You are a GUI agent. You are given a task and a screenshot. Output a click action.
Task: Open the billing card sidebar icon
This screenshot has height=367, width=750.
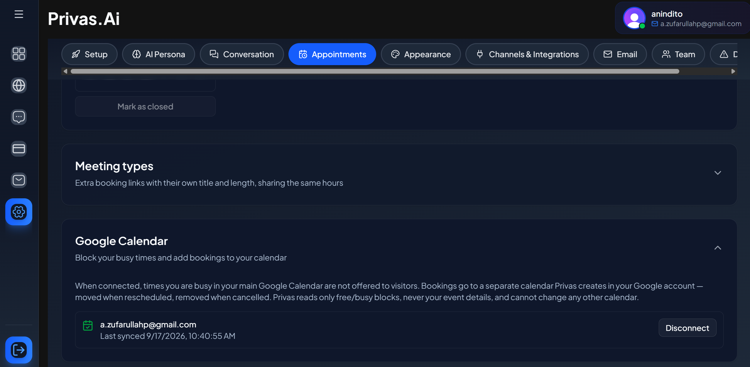19,149
